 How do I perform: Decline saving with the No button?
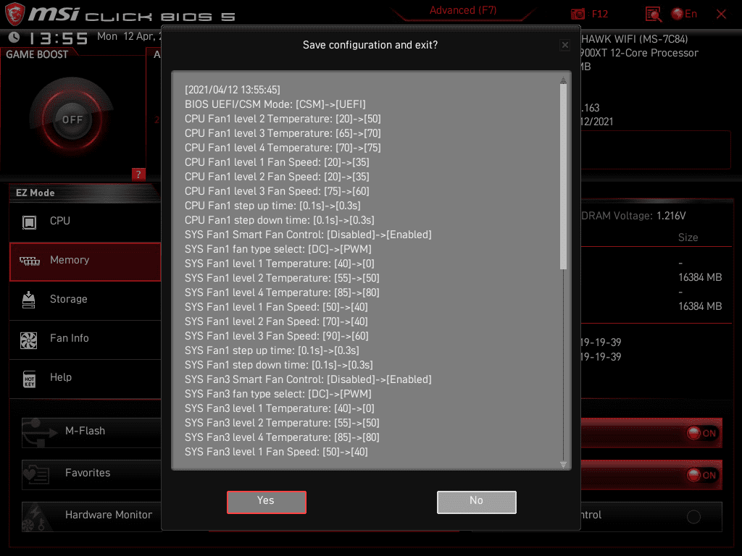tap(477, 502)
